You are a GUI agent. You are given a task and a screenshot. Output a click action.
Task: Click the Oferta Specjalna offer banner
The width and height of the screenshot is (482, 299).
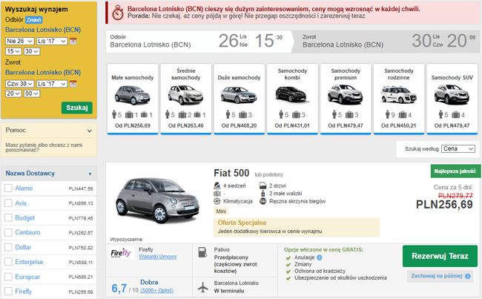pos(297,227)
